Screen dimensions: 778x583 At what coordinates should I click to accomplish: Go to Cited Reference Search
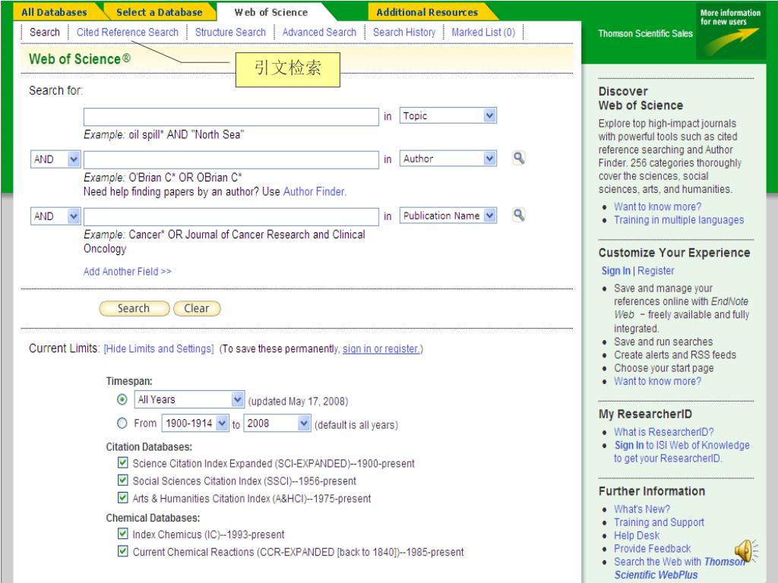[127, 32]
